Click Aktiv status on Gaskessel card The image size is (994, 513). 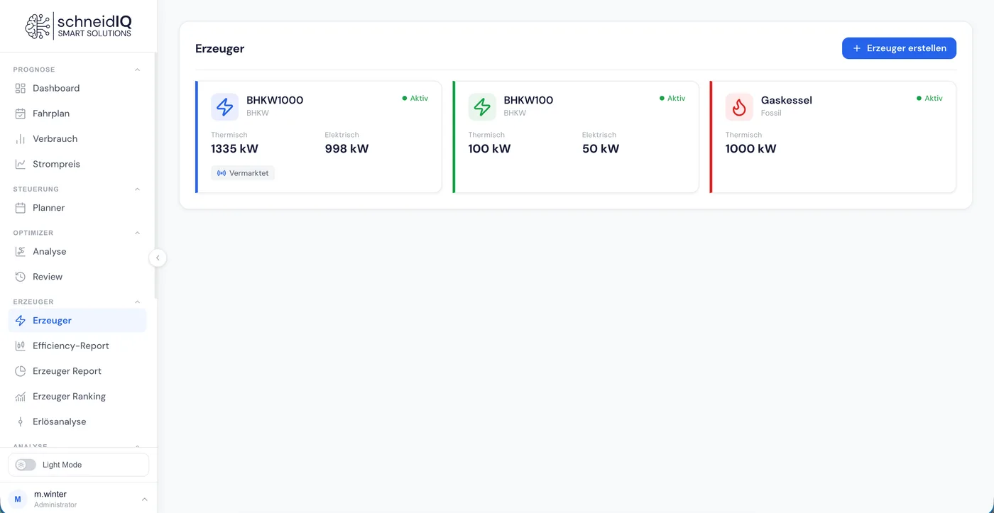click(929, 99)
